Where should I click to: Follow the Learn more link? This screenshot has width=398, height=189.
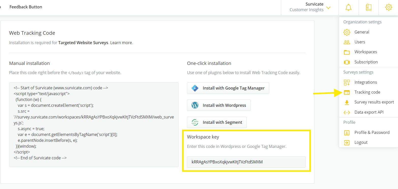point(121,43)
